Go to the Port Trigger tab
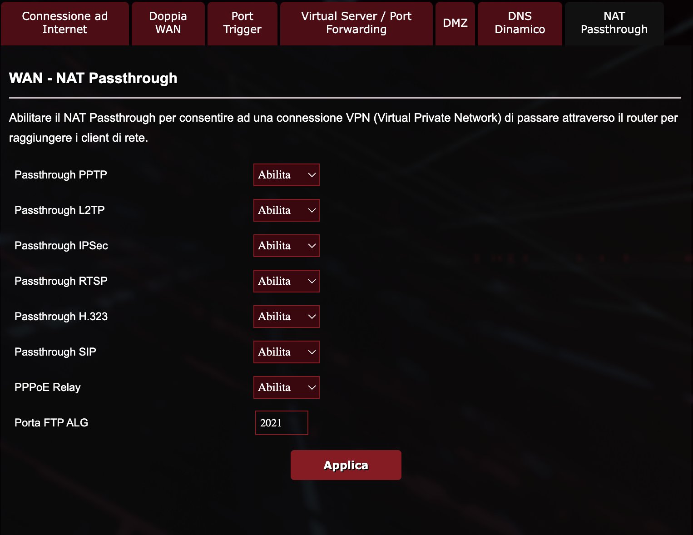The width and height of the screenshot is (693, 535). click(x=243, y=23)
